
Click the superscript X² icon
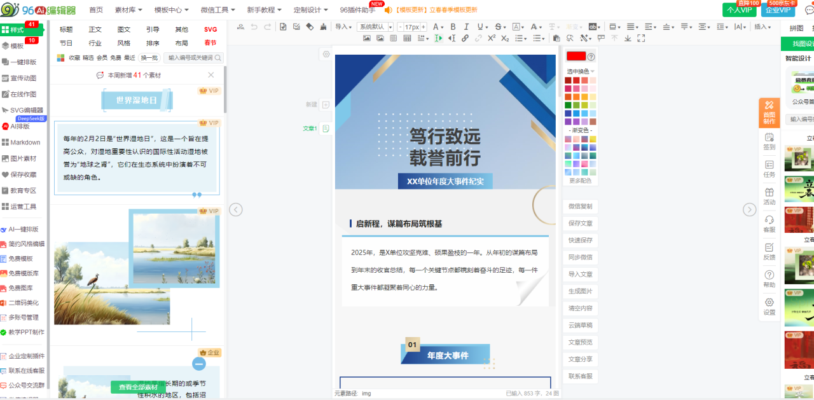[x=492, y=38]
